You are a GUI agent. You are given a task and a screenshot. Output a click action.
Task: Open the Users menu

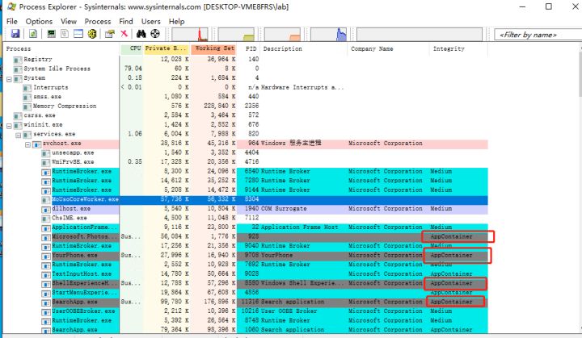point(150,22)
